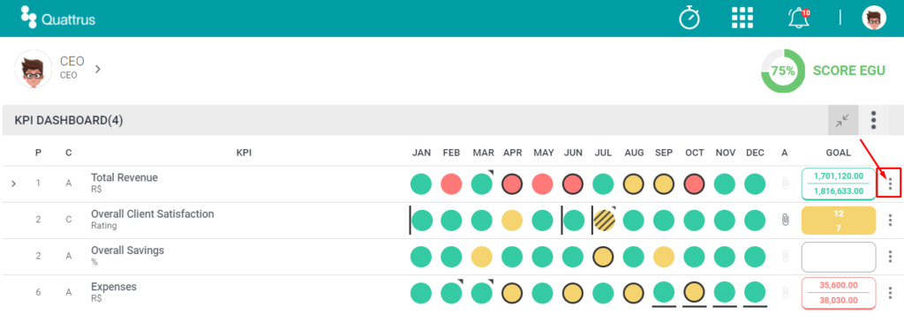
Task: Open the apps grid menu
Action: pyautogui.click(x=742, y=18)
